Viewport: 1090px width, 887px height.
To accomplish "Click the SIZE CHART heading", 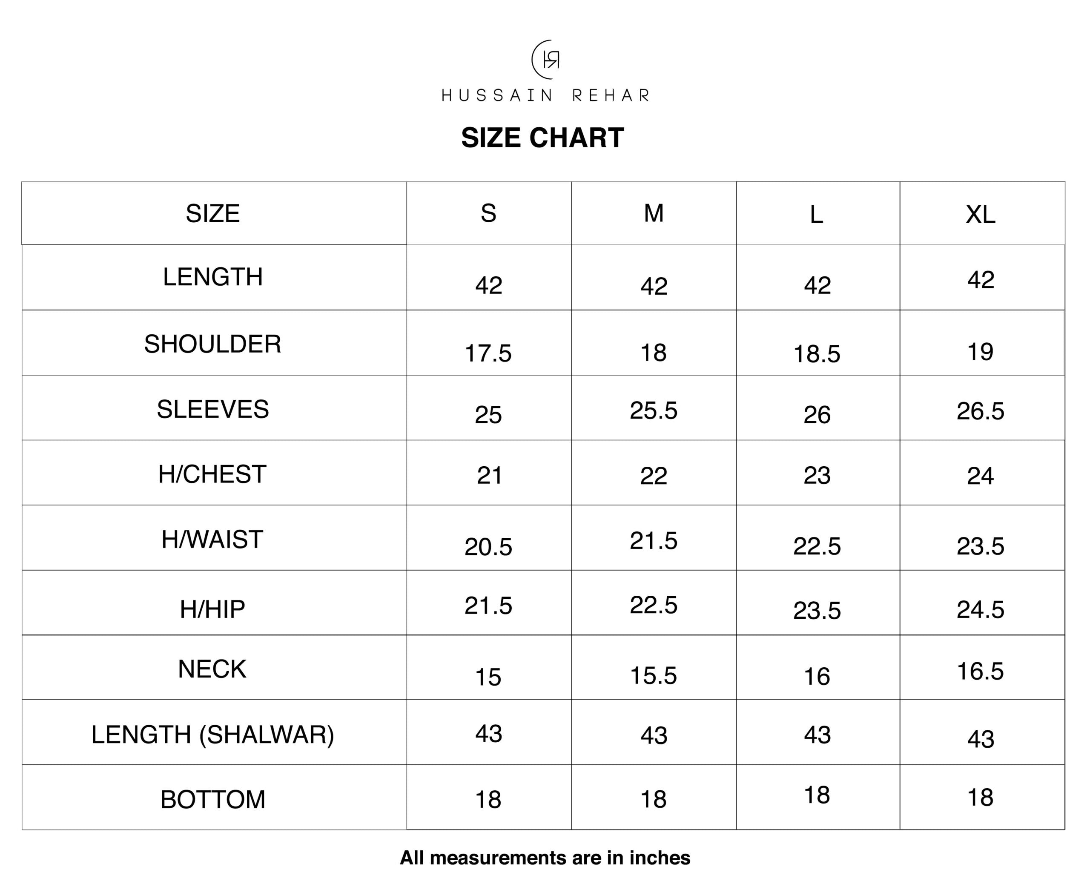I will [x=542, y=138].
